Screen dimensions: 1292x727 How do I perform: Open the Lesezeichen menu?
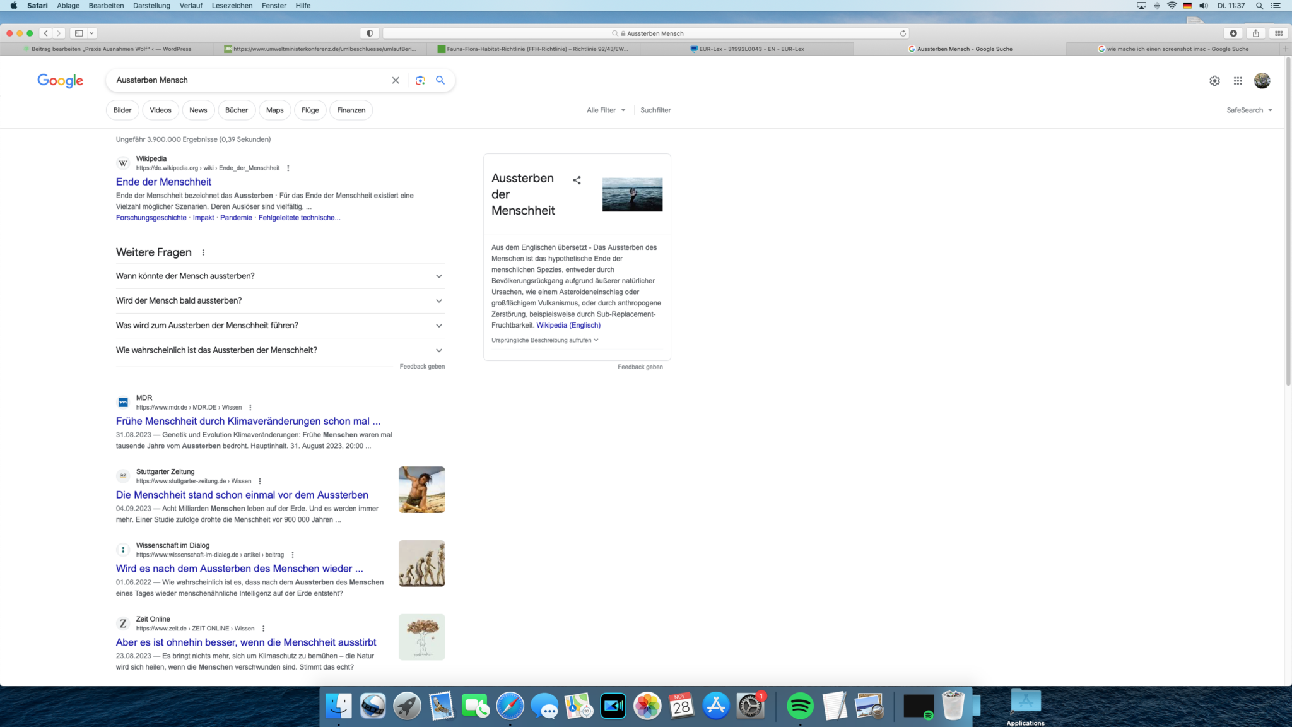click(x=232, y=6)
